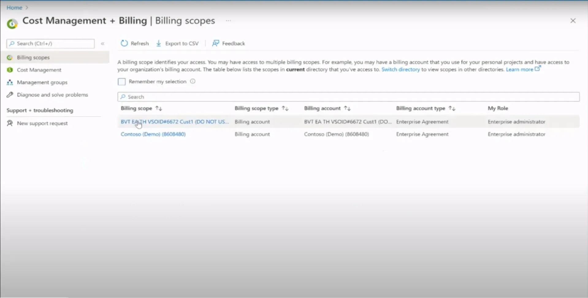Viewport: 588px width, 298px height.
Task: Enable Remember my selection checkbox
Action: coord(122,82)
